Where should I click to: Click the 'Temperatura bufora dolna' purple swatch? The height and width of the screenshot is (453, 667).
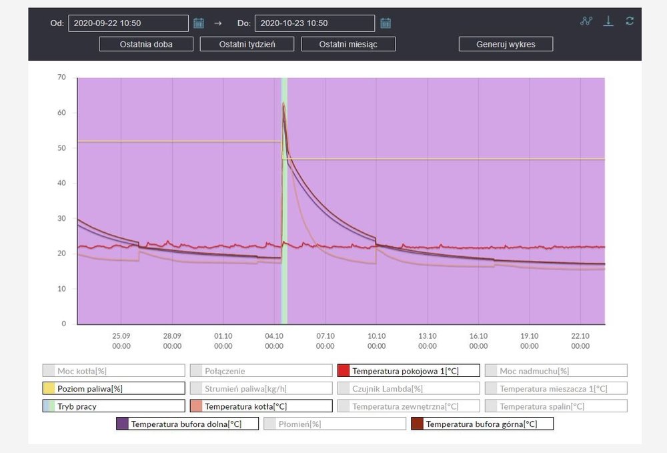click(x=122, y=424)
